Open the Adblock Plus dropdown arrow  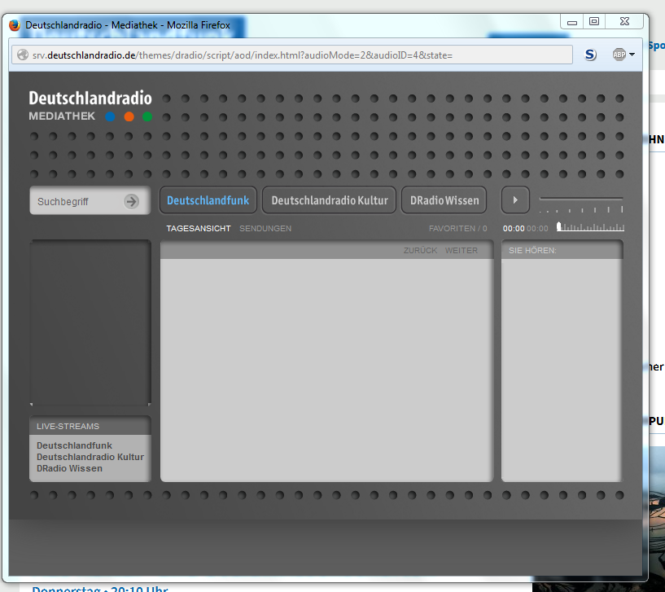point(632,55)
